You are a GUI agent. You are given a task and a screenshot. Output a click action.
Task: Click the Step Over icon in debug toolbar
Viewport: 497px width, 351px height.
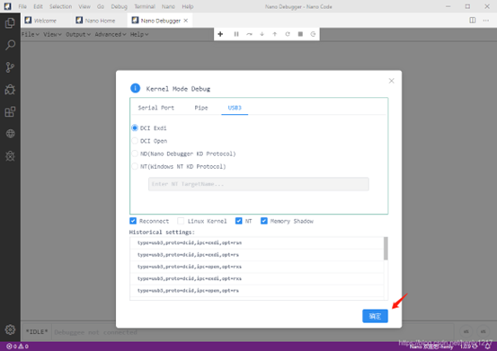[x=249, y=34]
